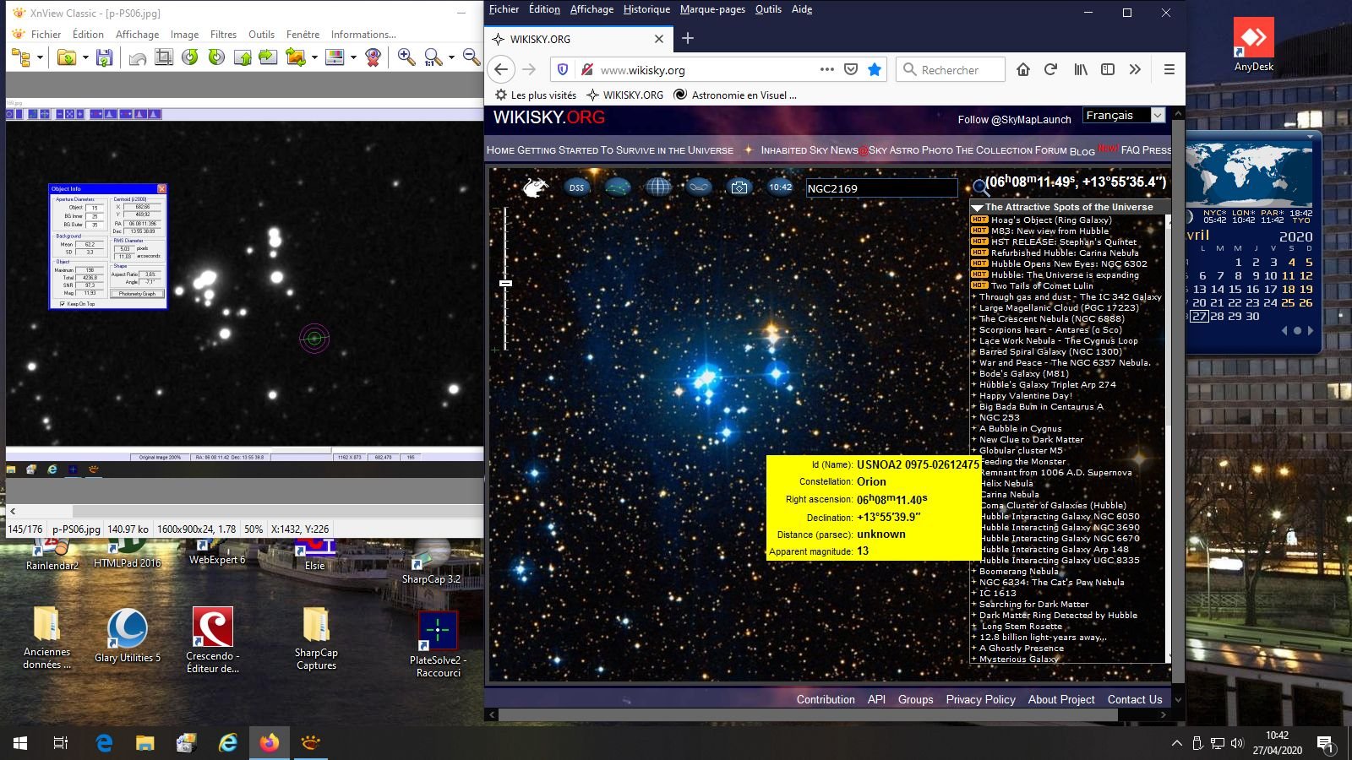
Task: Expand the XnView convert dropdown arrow
Action: pyautogui.click(x=314, y=57)
